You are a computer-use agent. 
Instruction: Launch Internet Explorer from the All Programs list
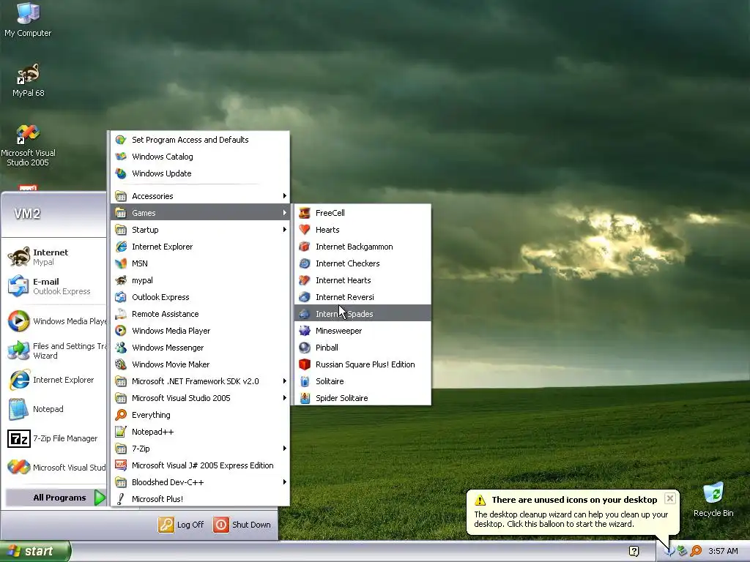[x=200, y=247]
